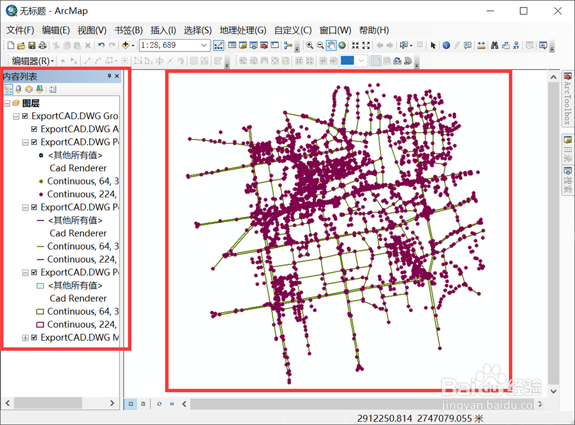
Task: Pause map drawing
Action: 171,404
